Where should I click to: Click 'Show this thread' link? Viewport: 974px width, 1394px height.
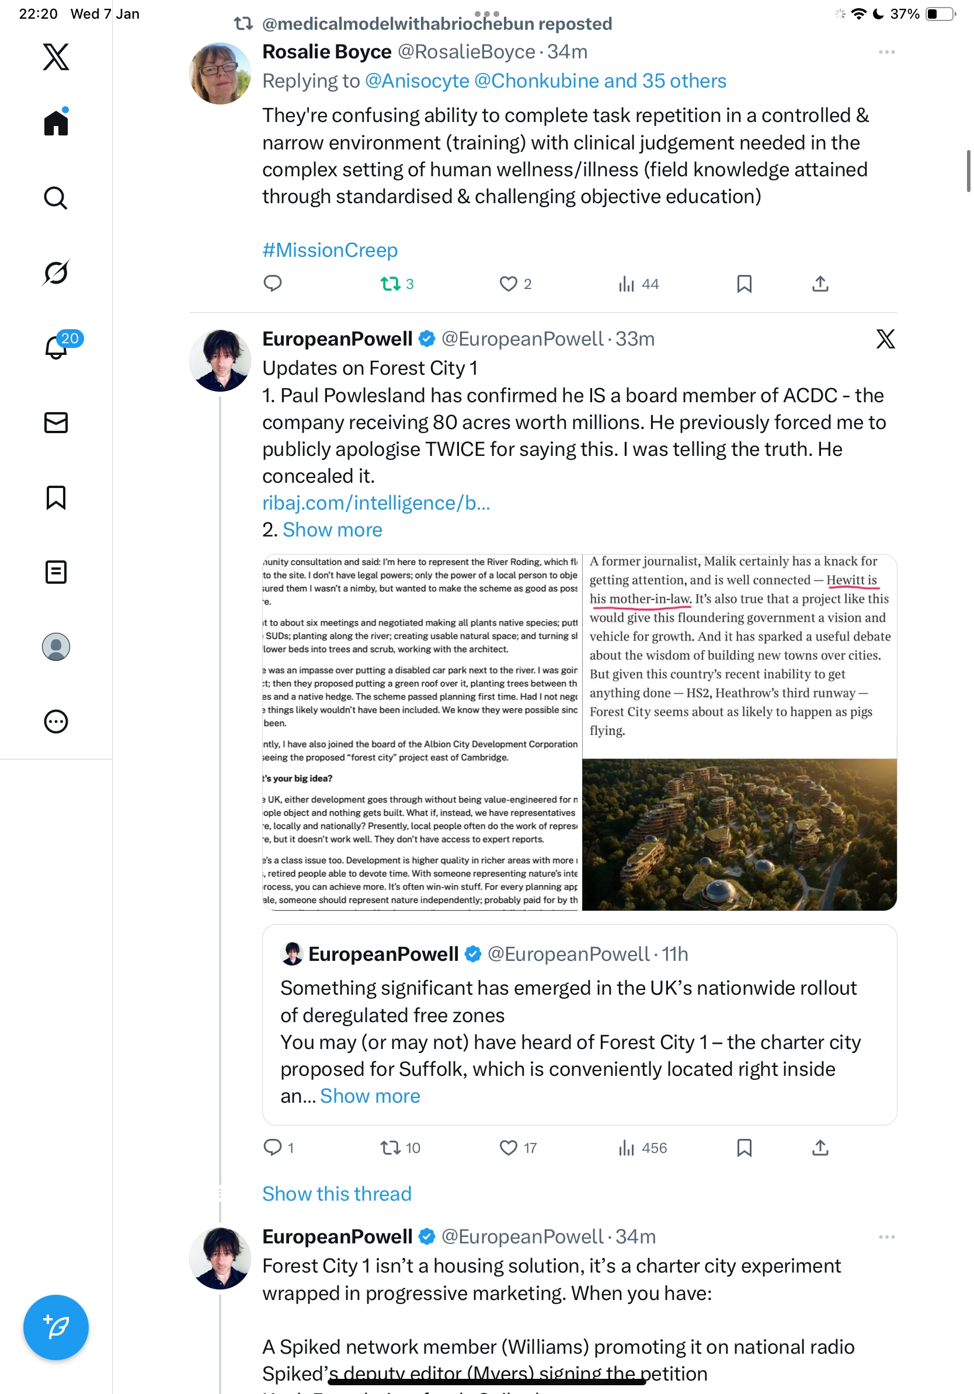pos(336,1194)
